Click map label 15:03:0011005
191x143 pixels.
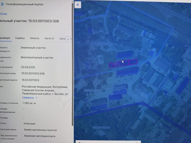(x=93, y=91)
